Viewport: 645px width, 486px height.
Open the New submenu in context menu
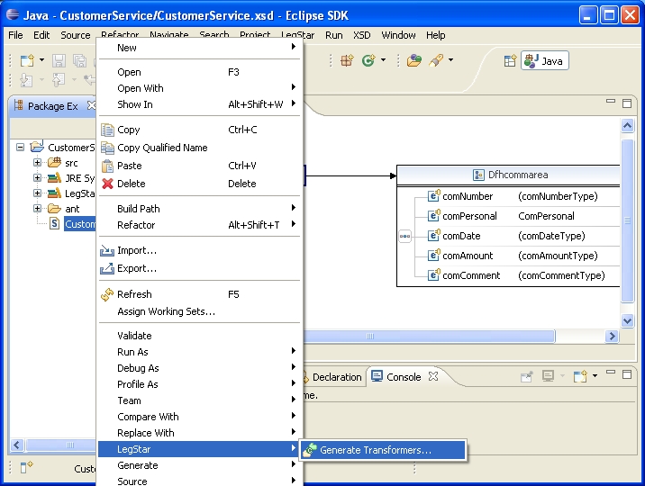pos(200,48)
